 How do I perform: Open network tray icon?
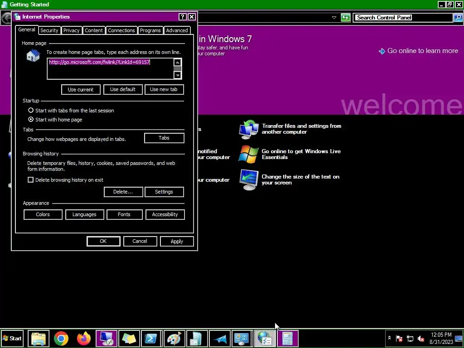coord(410,338)
